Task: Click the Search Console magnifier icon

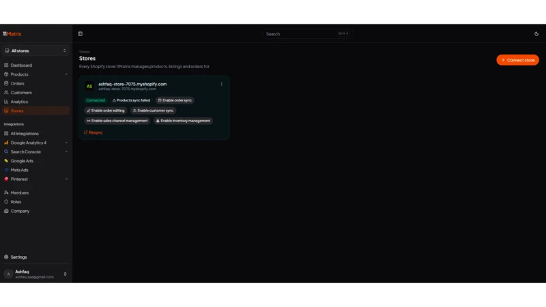Action: point(6,151)
